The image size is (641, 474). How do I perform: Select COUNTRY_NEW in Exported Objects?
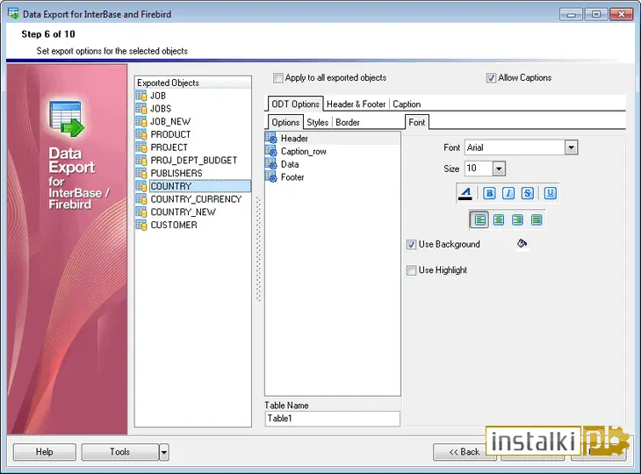click(184, 212)
